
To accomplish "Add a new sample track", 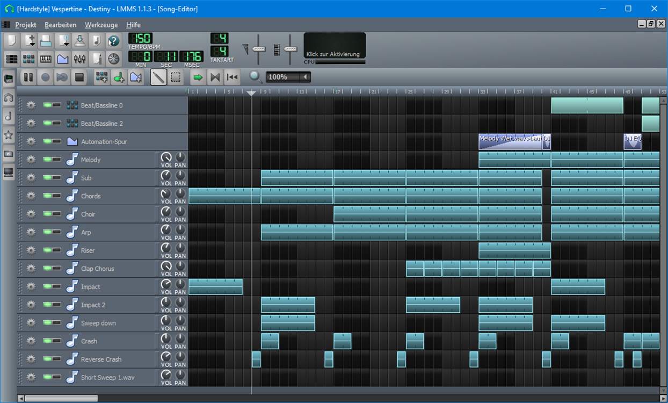I will click(x=119, y=77).
